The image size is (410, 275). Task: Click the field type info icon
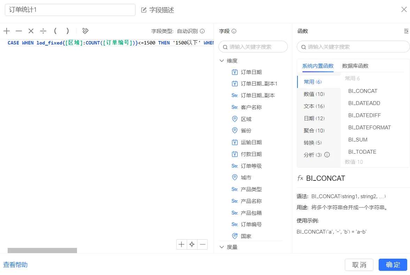point(202,31)
